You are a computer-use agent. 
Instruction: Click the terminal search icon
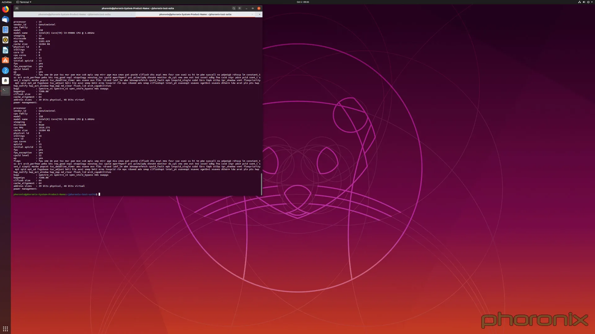(234, 8)
